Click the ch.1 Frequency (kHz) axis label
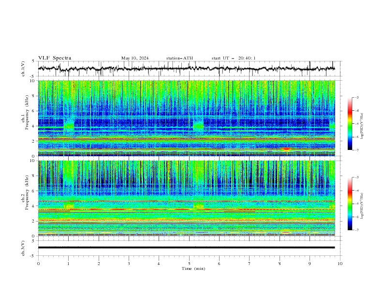The width and height of the screenshot is (383, 296). point(25,111)
